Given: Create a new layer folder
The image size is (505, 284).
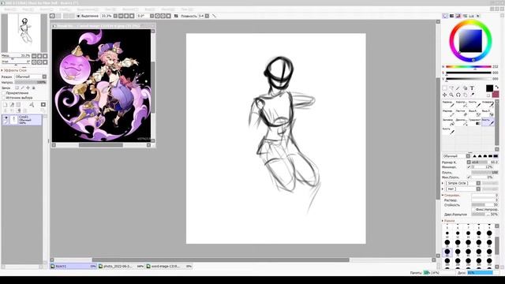Looking at the screenshot, I should (x=18, y=104).
